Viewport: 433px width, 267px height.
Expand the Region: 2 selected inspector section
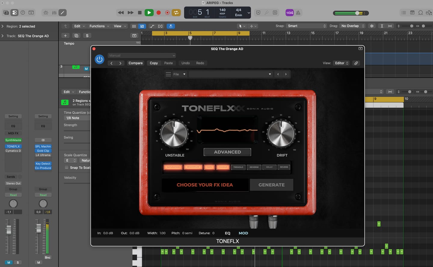click(x=3, y=26)
